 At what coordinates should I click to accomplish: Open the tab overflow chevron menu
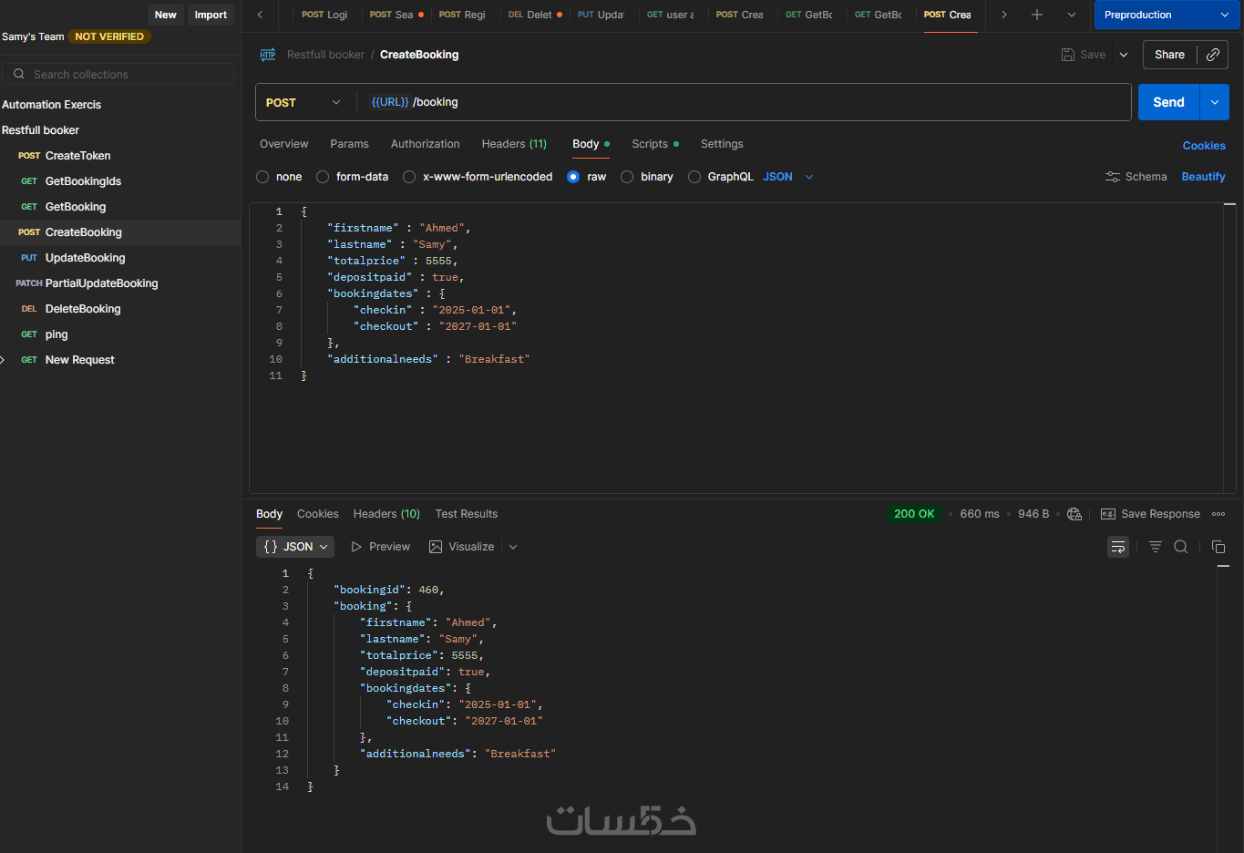pyautogui.click(x=1072, y=15)
